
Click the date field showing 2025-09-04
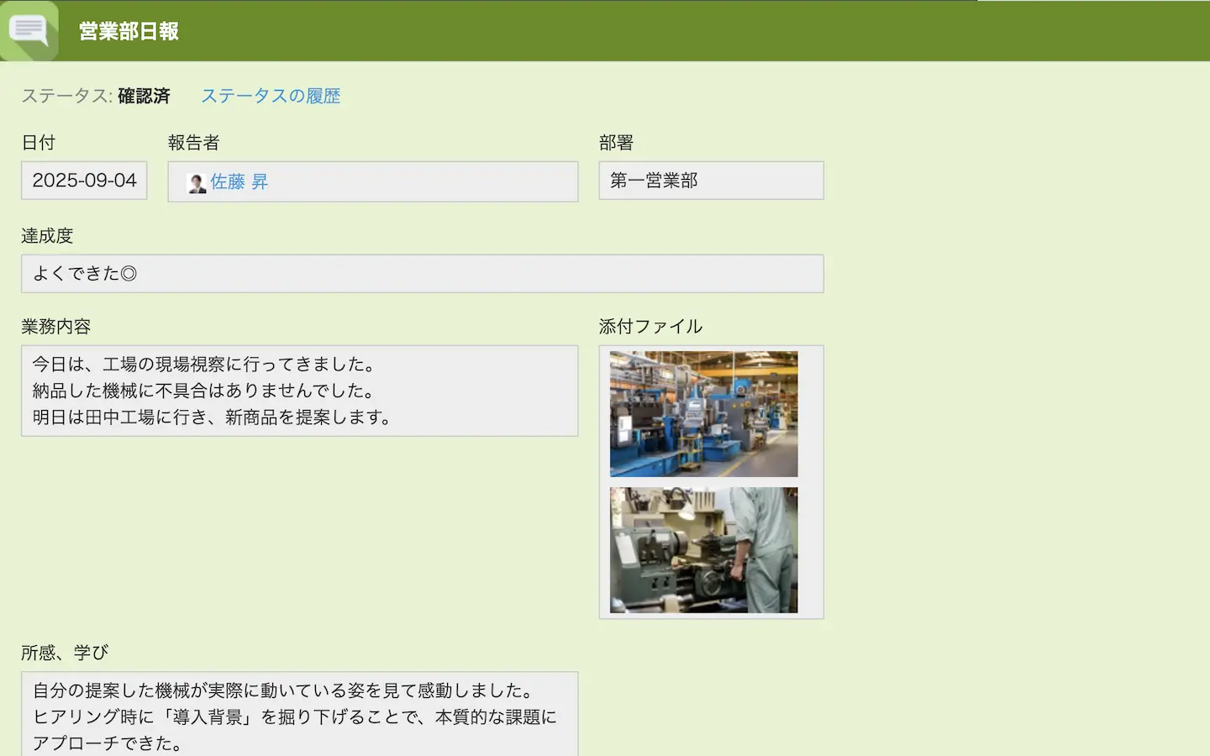pos(84,181)
